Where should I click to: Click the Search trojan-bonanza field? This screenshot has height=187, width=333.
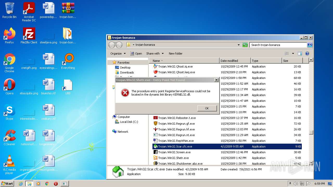pyautogui.click(x=278, y=45)
